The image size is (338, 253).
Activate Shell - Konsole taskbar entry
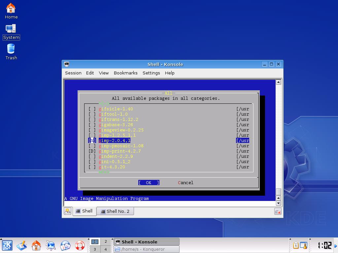(x=146, y=242)
